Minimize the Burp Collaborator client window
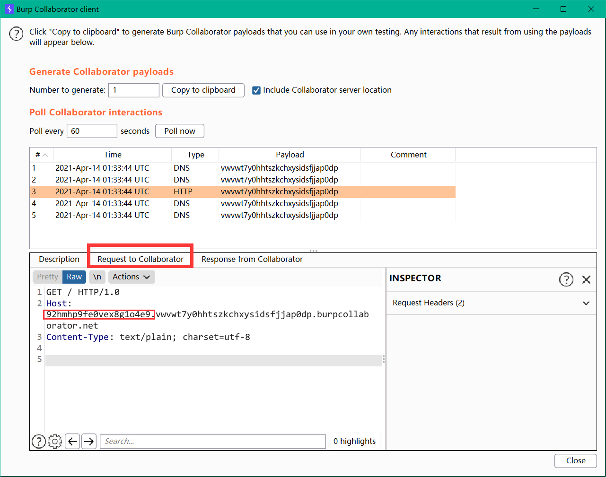The height and width of the screenshot is (477, 606). click(536, 9)
